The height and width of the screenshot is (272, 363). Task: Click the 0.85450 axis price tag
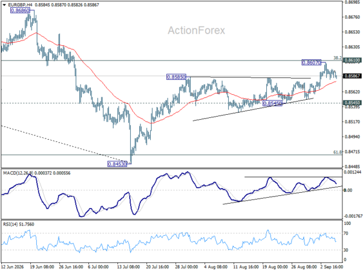(x=352, y=103)
